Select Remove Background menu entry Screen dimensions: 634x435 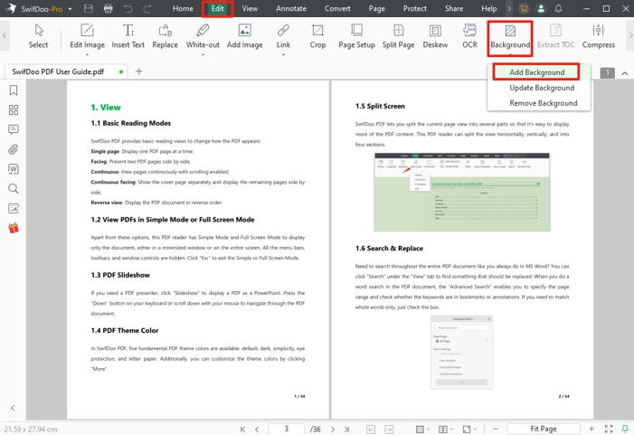coord(543,103)
